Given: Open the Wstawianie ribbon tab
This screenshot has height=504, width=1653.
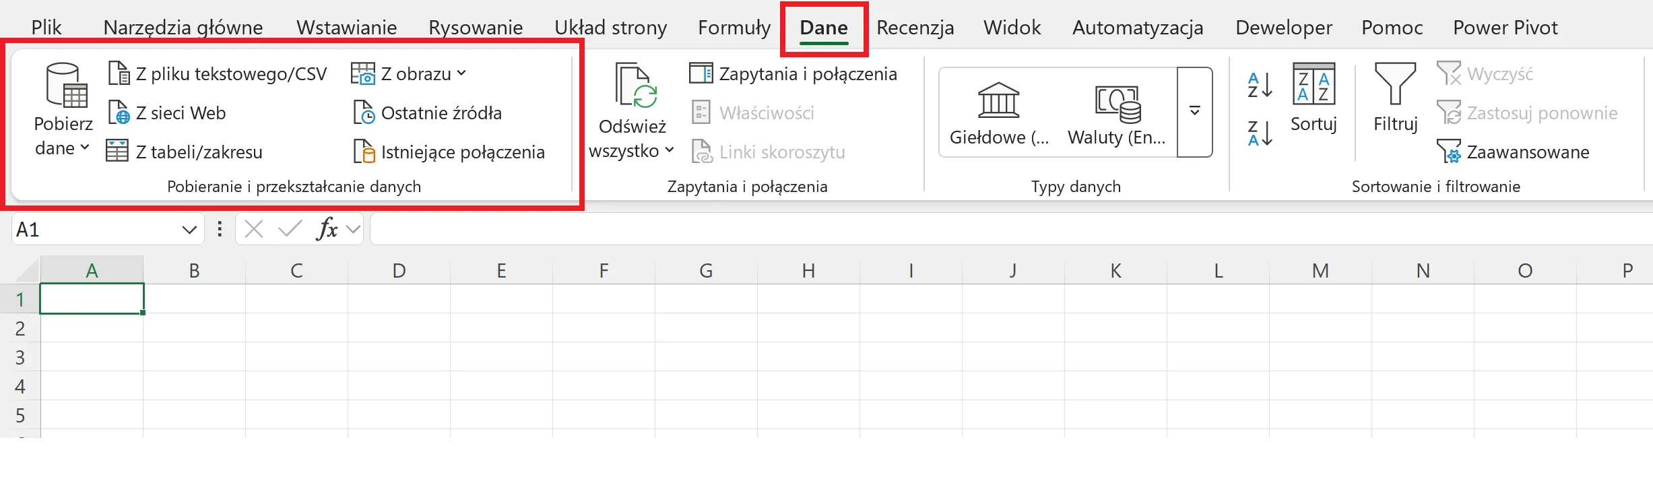Looking at the screenshot, I should coord(346,28).
